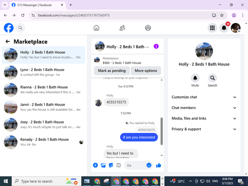
Task: Click the message scrollbar thumb in chat
Action: tap(162, 131)
